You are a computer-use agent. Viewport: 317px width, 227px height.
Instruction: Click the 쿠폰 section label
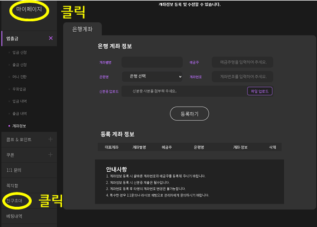(x=10, y=155)
